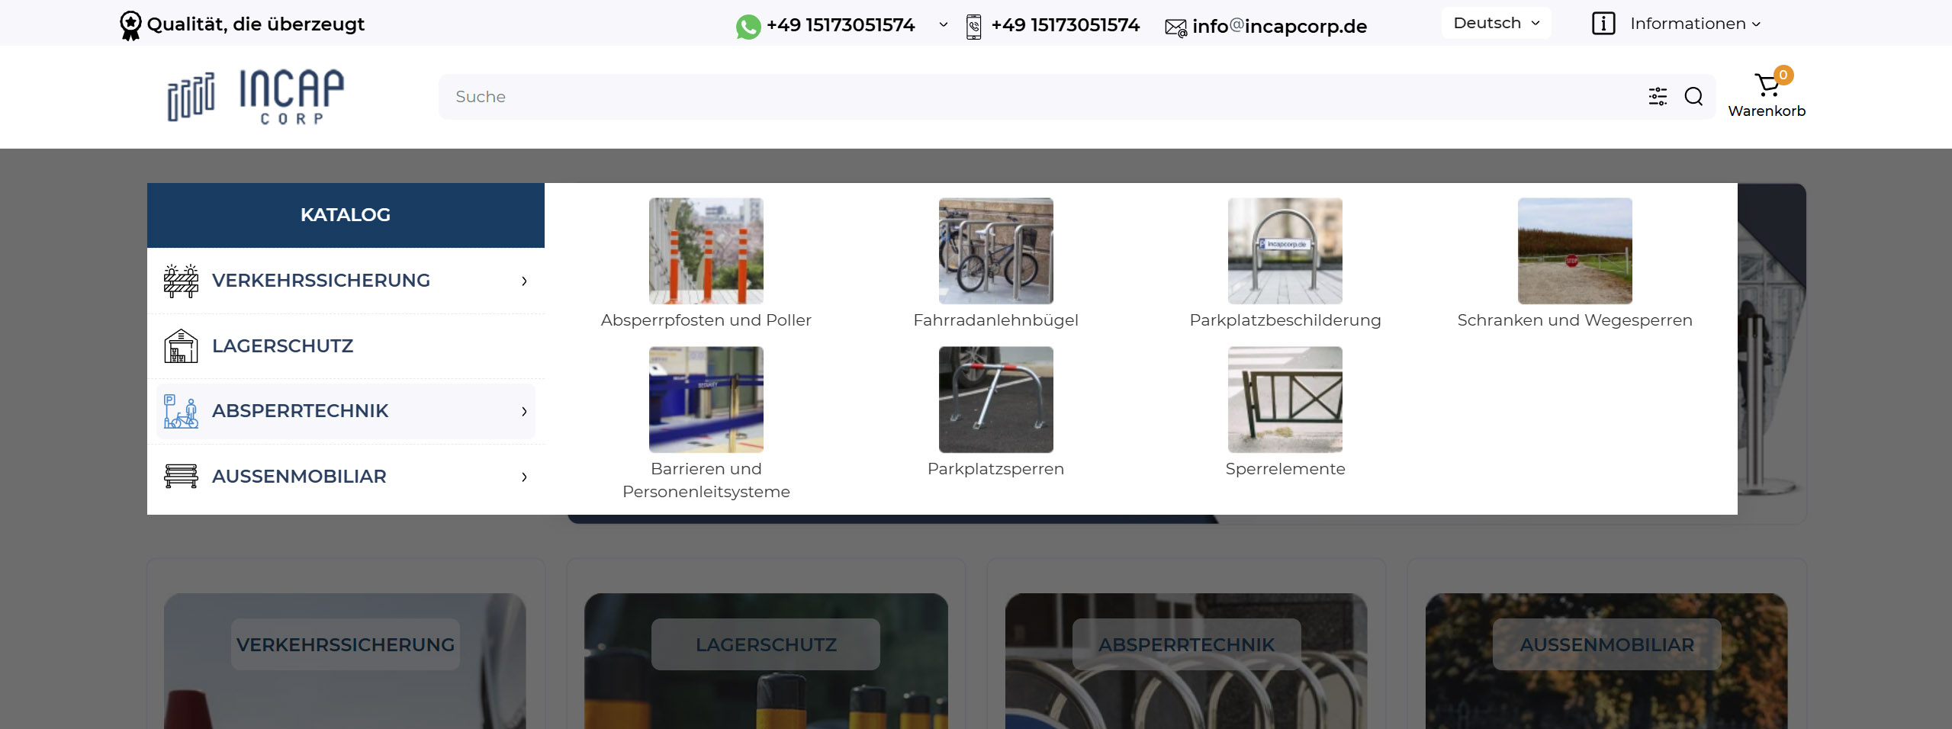Click the envelope email icon
The height and width of the screenshot is (729, 1952).
(1175, 27)
